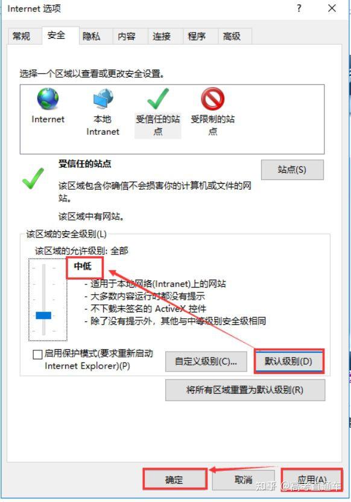Open the 高级 tab
The image size is (351, 502).
point(232,36)
